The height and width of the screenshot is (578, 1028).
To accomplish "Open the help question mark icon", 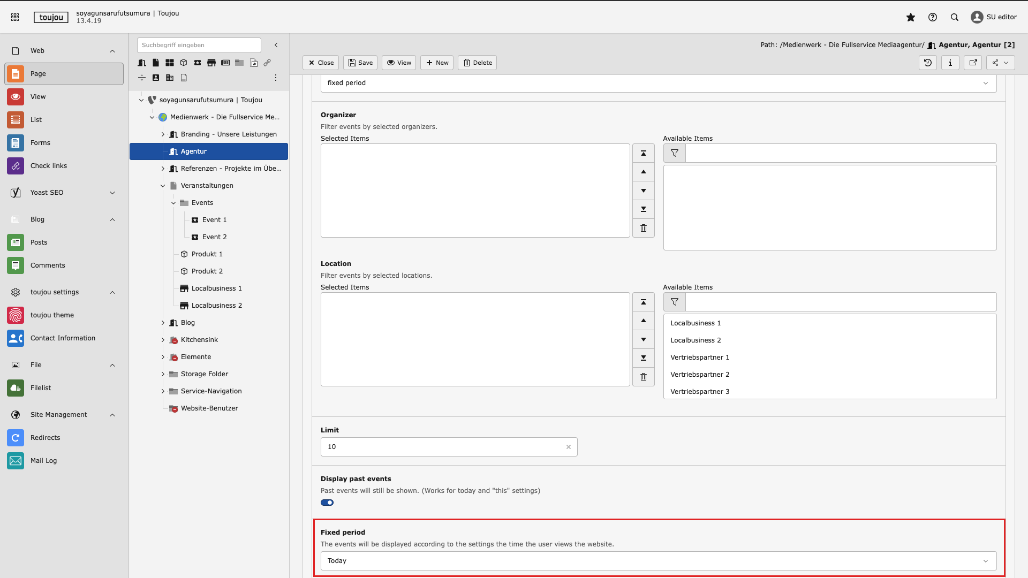I will click(x=932, y=17).
